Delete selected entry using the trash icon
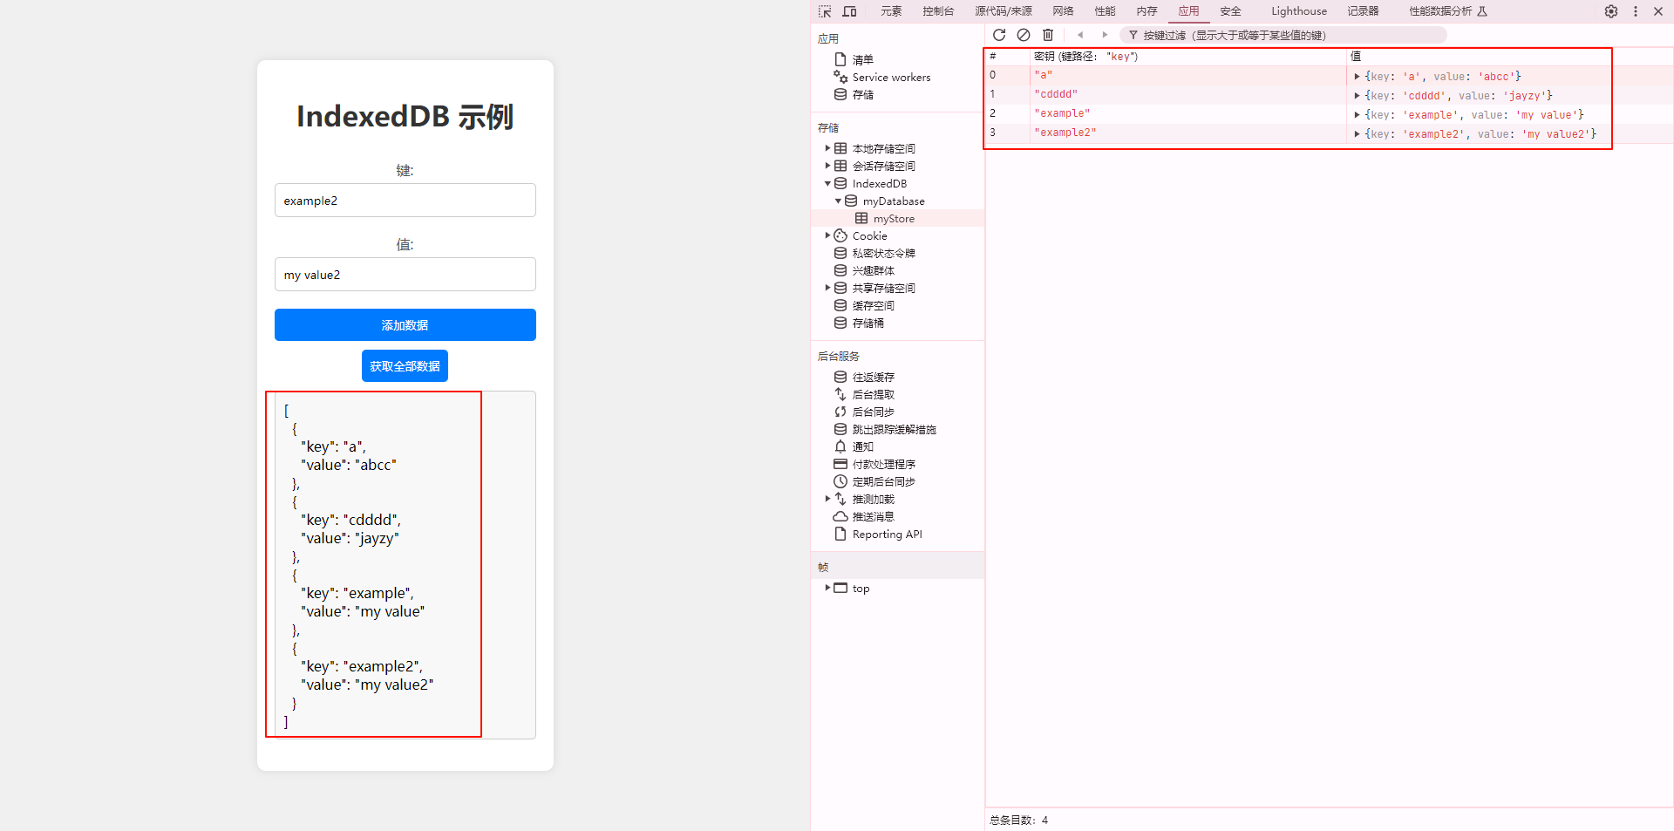This screenshot has height=831, width=1674. click(x=1048, y=35)
